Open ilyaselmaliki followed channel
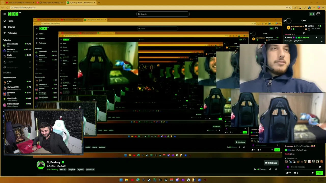 [17, 45]
